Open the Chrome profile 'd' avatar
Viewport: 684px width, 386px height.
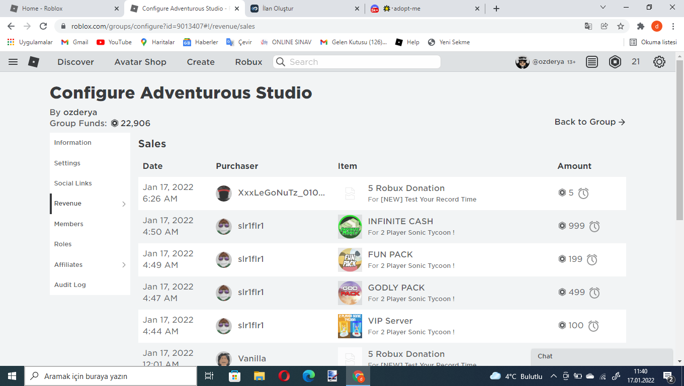[x=657, y=26]
